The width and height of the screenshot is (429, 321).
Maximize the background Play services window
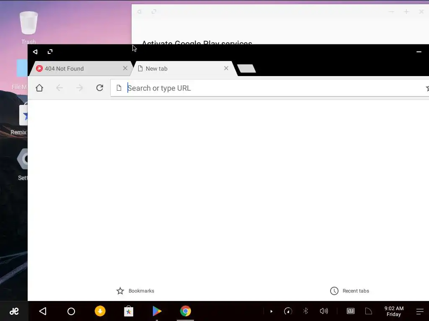click(406, 12)
